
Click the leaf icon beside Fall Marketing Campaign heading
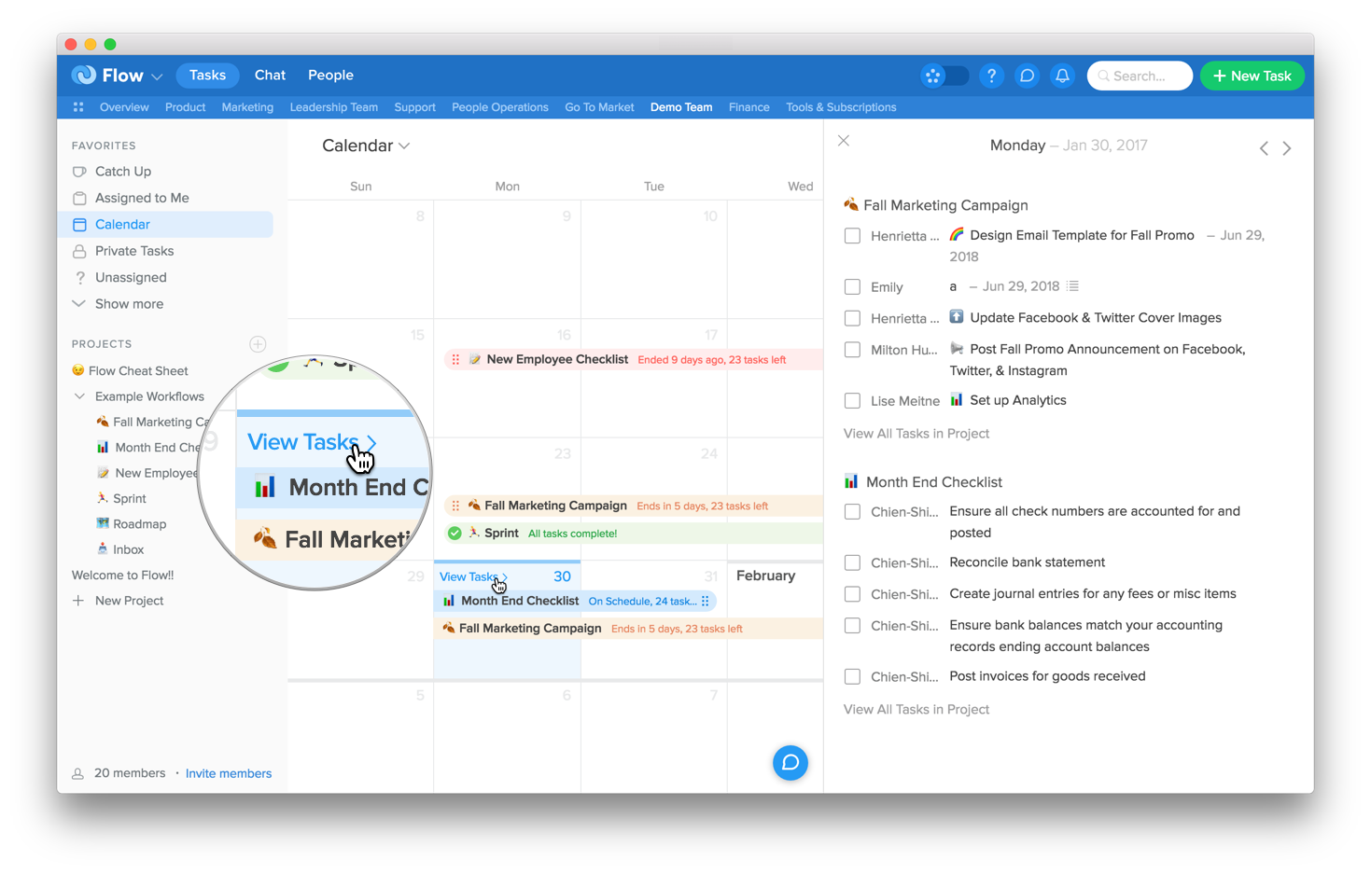[851, 204]
